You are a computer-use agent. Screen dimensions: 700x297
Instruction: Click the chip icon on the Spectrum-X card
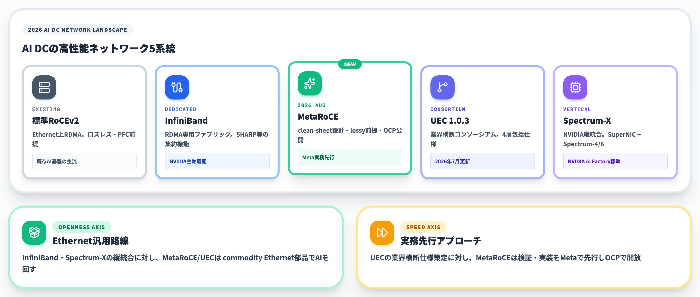coord(575,87)
